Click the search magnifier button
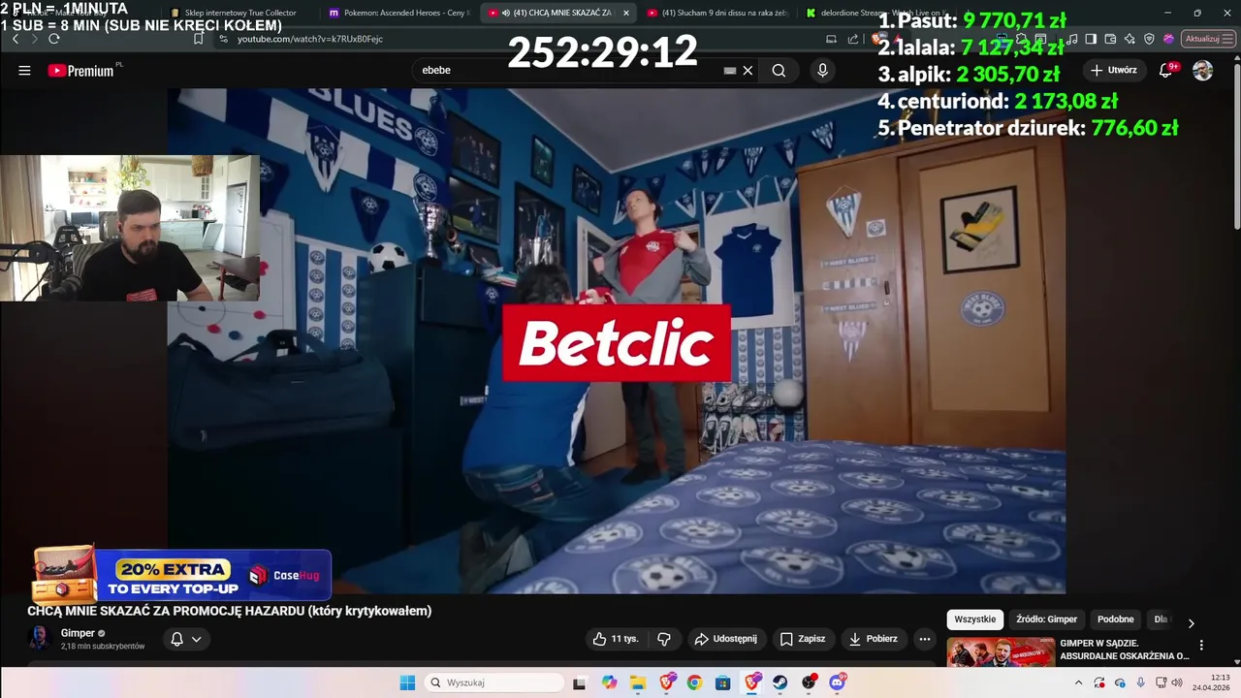Viewport: 1241px width, 698px height. [779, 71]
